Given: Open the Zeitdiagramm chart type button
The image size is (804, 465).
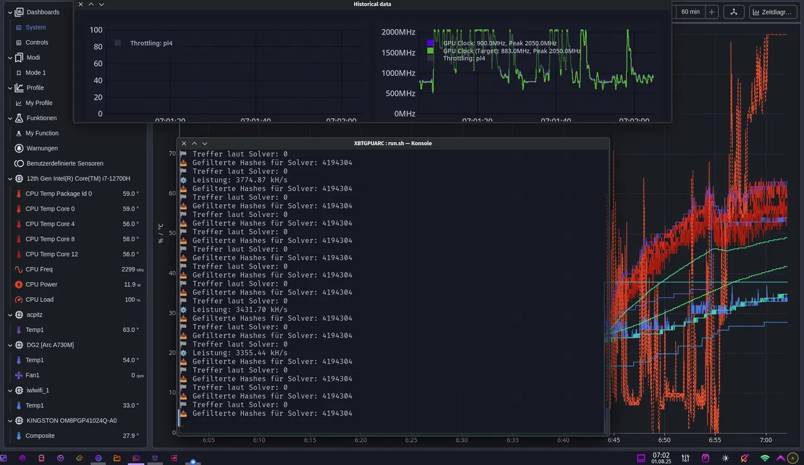Looking at the screenshot, I should point(773,12).
